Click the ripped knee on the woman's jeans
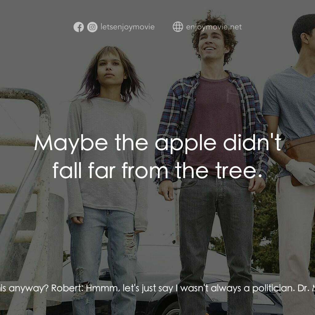The image size is (315, 315). click(130, 245)
